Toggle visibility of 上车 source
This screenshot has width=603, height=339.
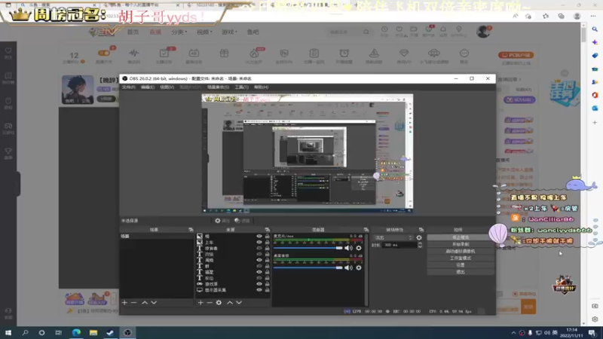click(259, 242)
